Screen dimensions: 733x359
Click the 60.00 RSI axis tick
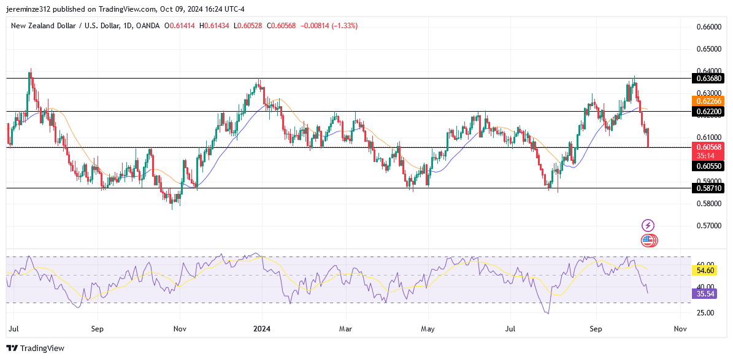[x=705, y=264]
